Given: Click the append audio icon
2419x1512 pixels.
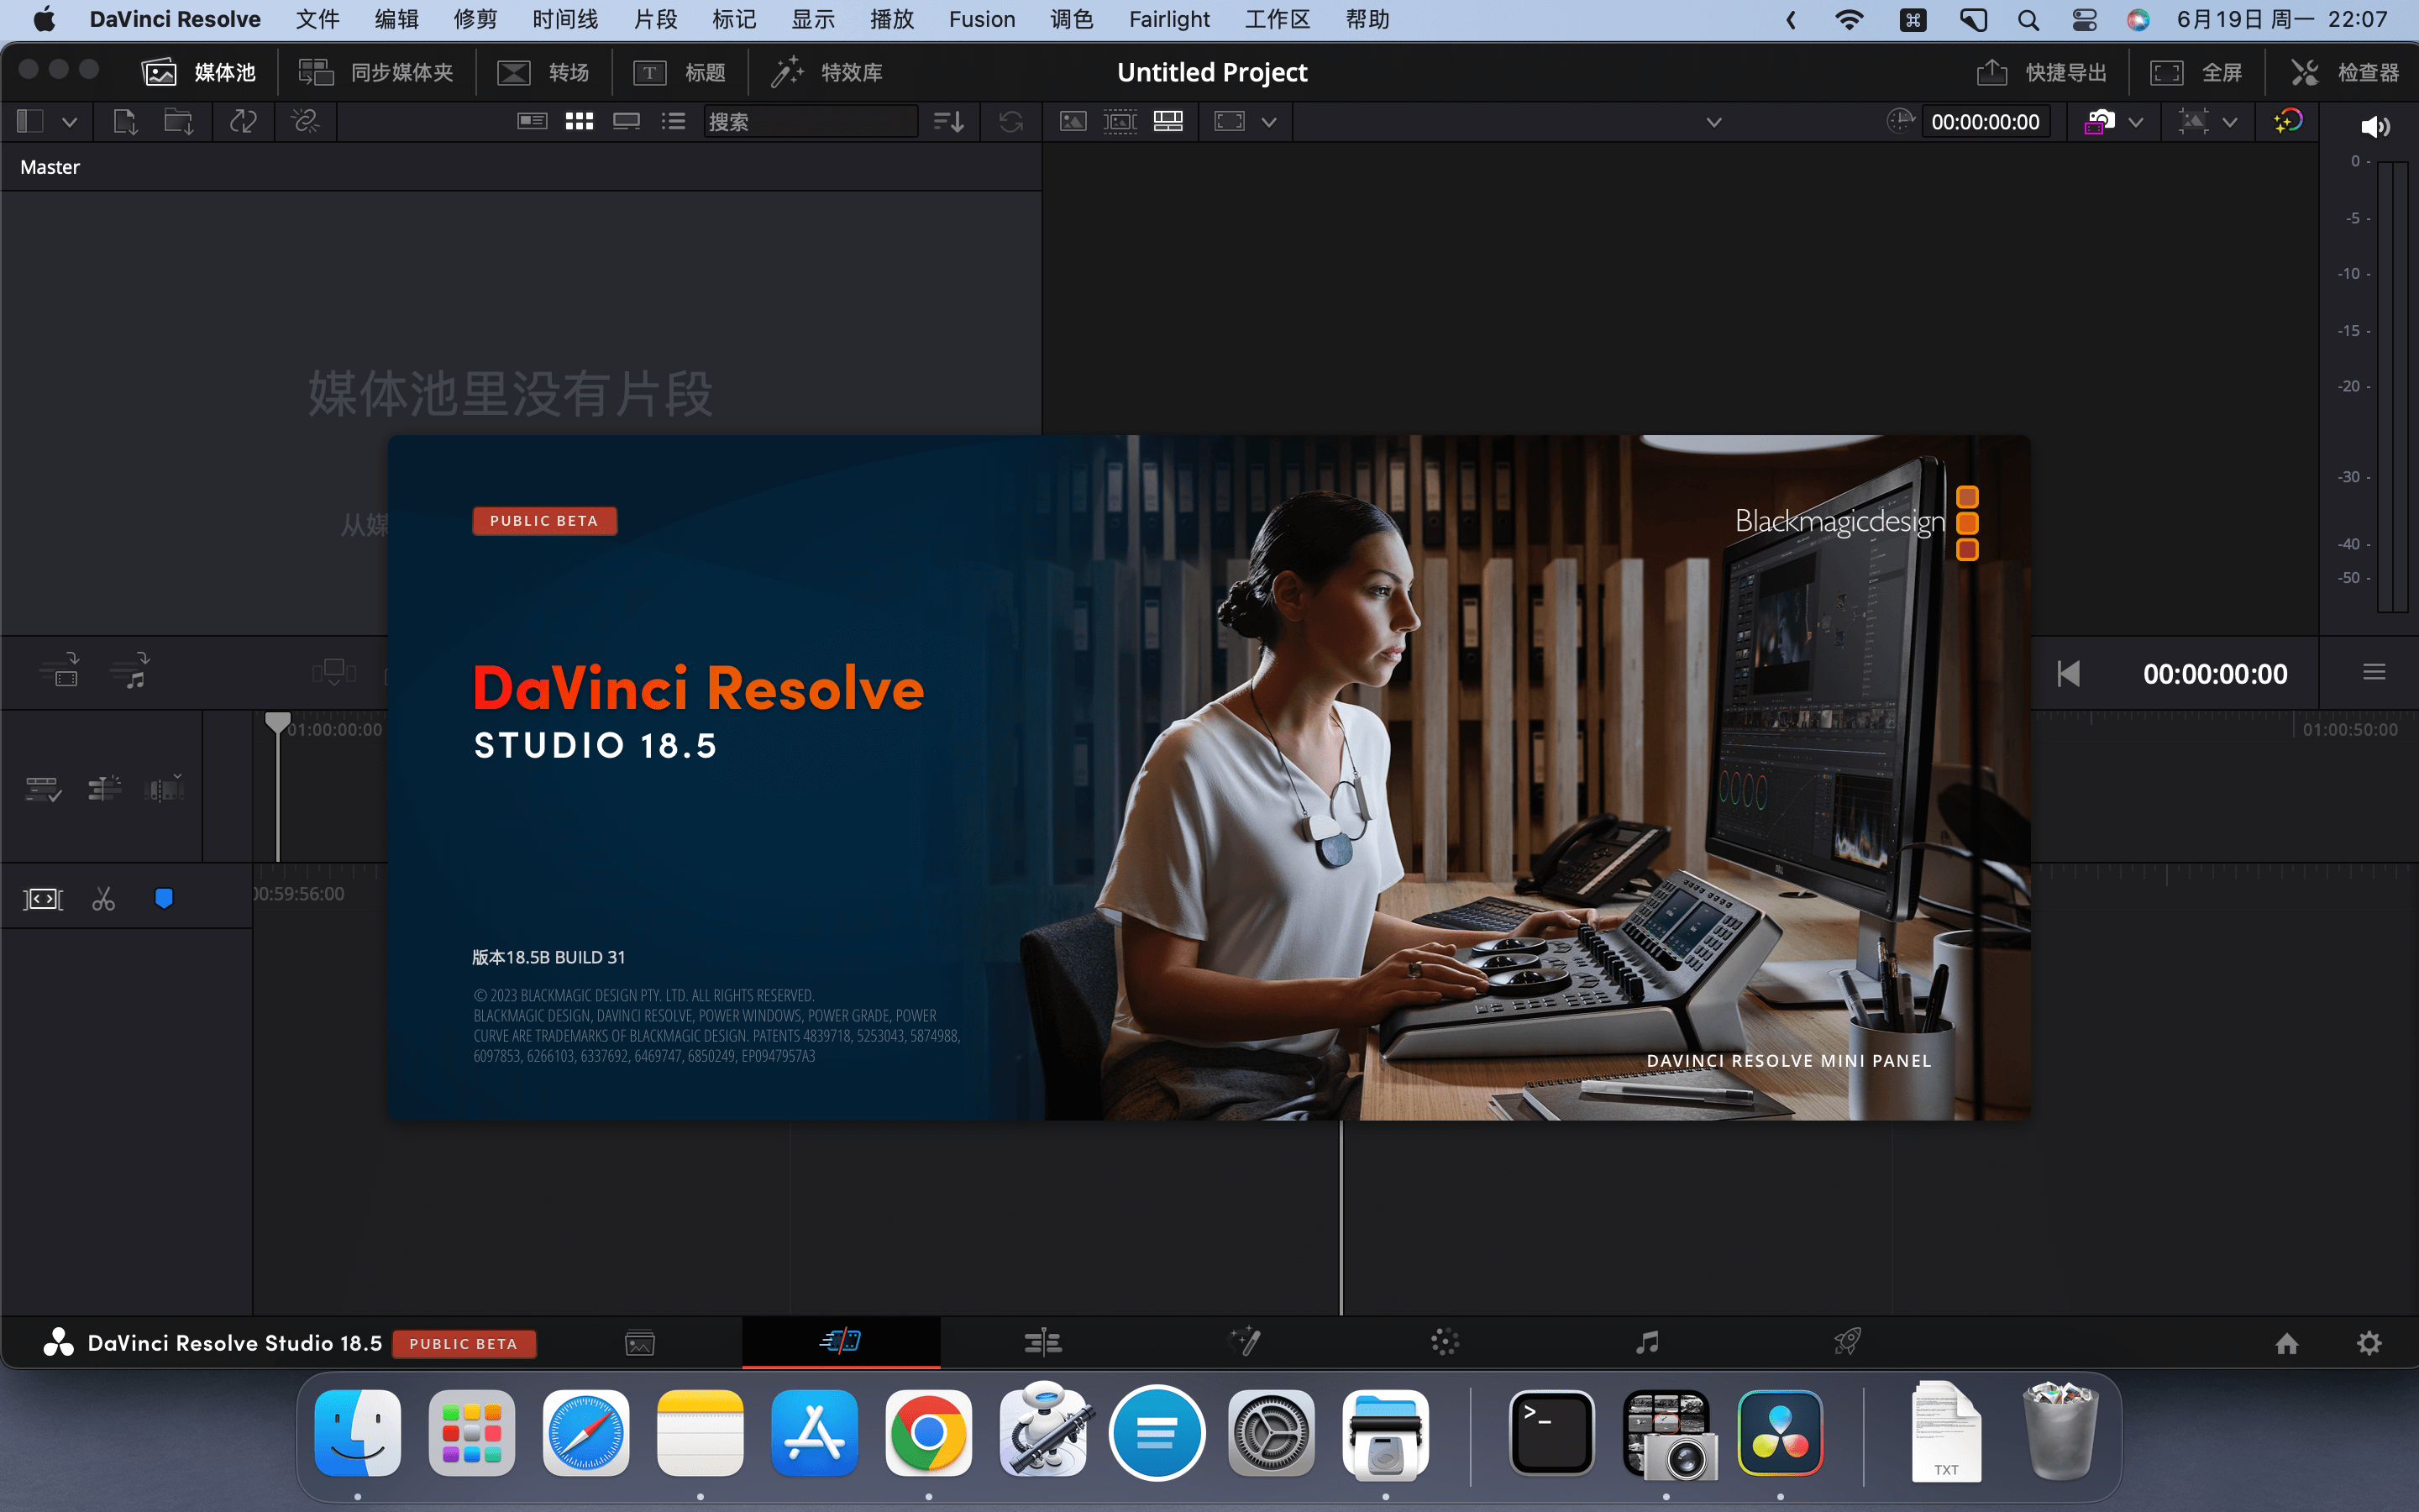Looking at the screenshot, I should pos(131,670).
